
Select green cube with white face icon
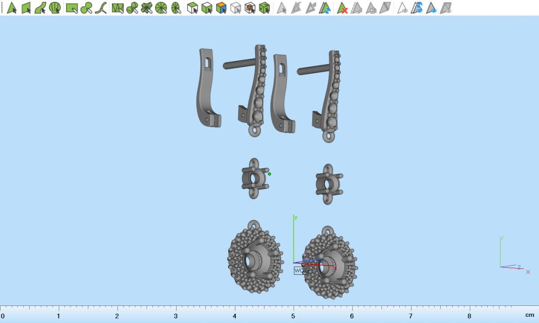pyautogui.click(x=207, y=8)
